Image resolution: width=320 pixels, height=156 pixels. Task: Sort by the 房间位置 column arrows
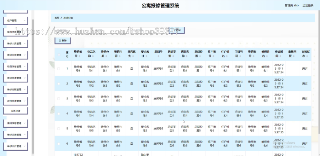click(200, 56)
